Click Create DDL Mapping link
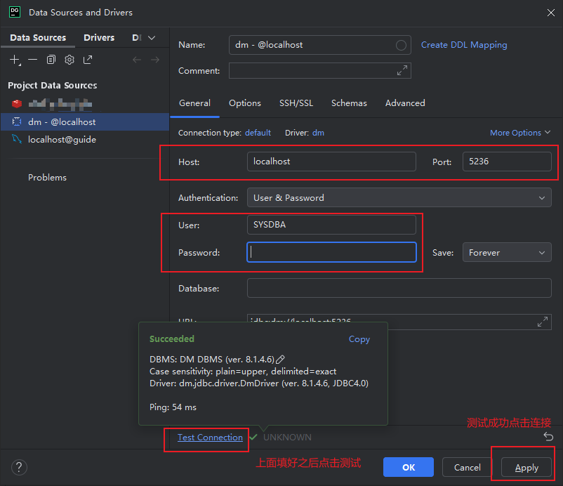563x486 pixels. click(464, 45)
